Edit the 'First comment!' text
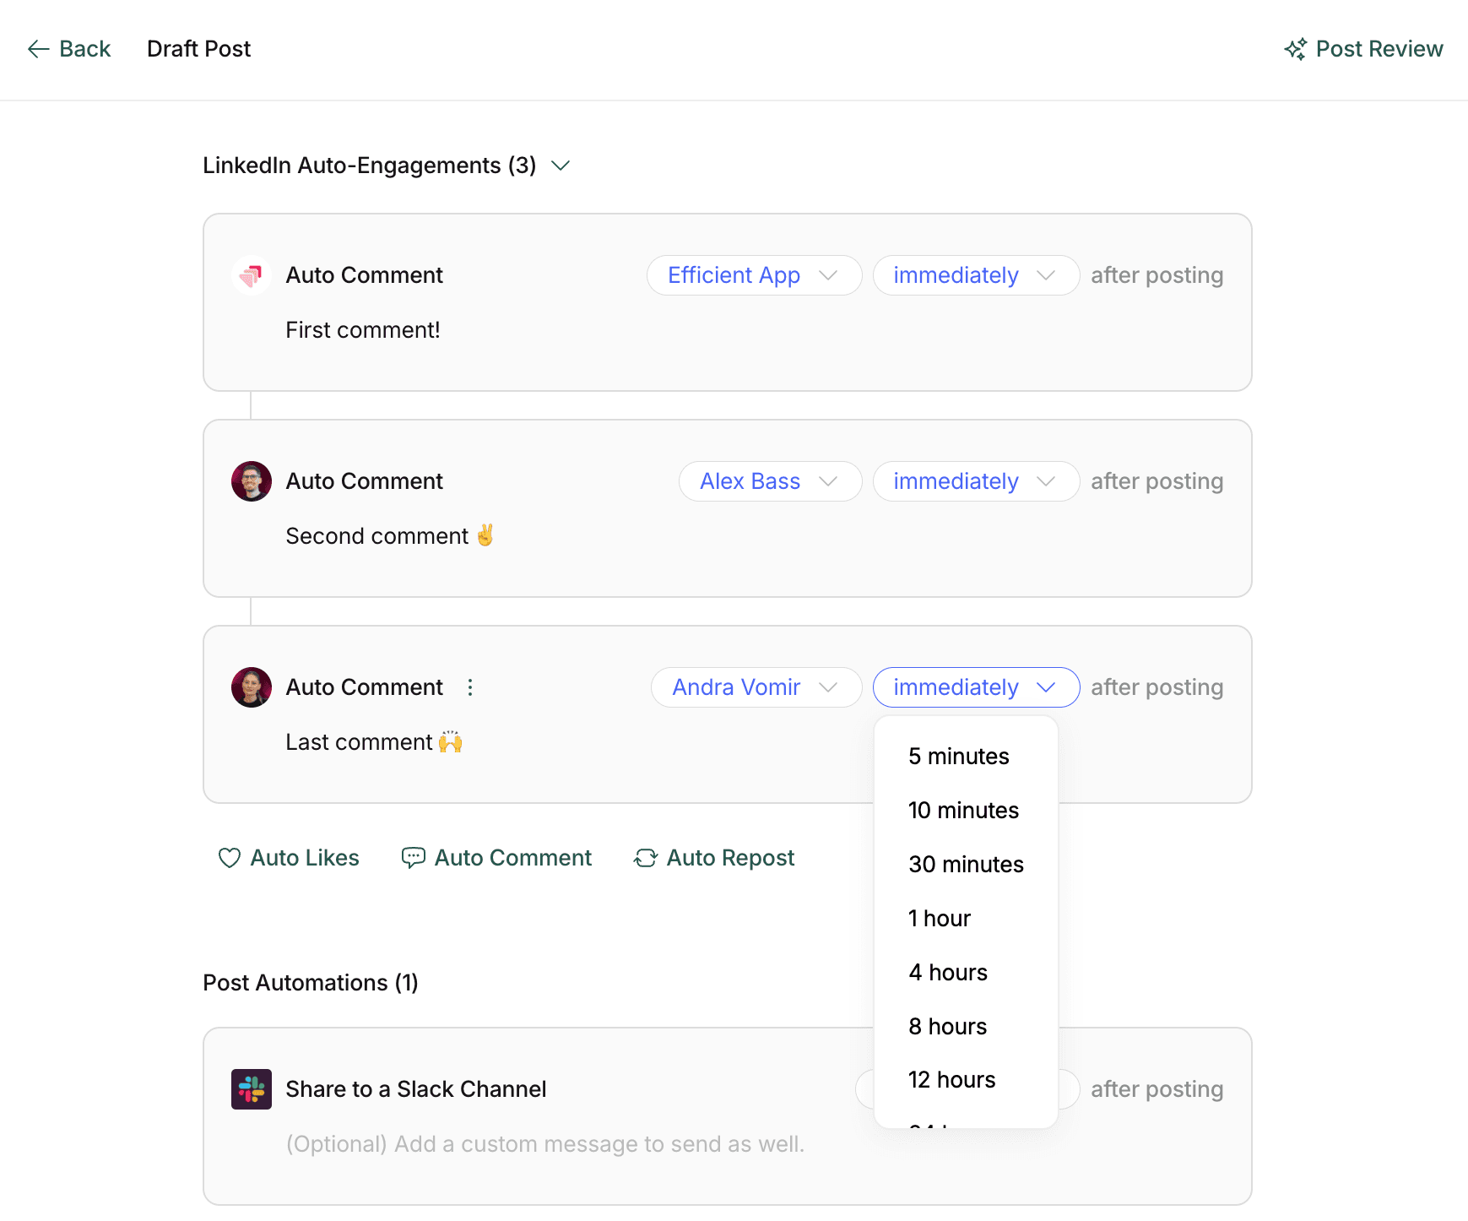Image resolution: width=1468 pixels, height=1221 pixels. pos(363,330)
